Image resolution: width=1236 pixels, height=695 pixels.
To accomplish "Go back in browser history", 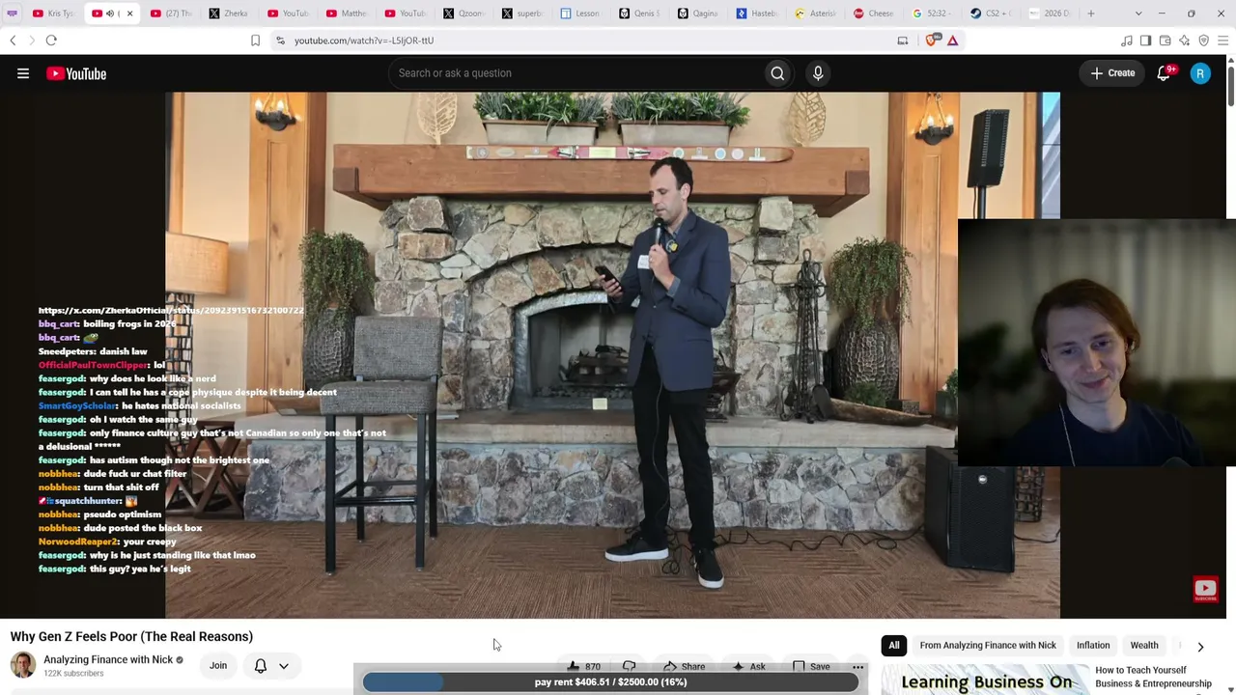I will click(13, 41).
